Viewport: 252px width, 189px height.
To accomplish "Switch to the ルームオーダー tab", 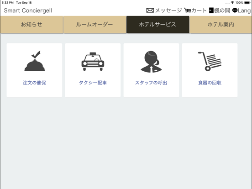I will click(x=94, y=25).
